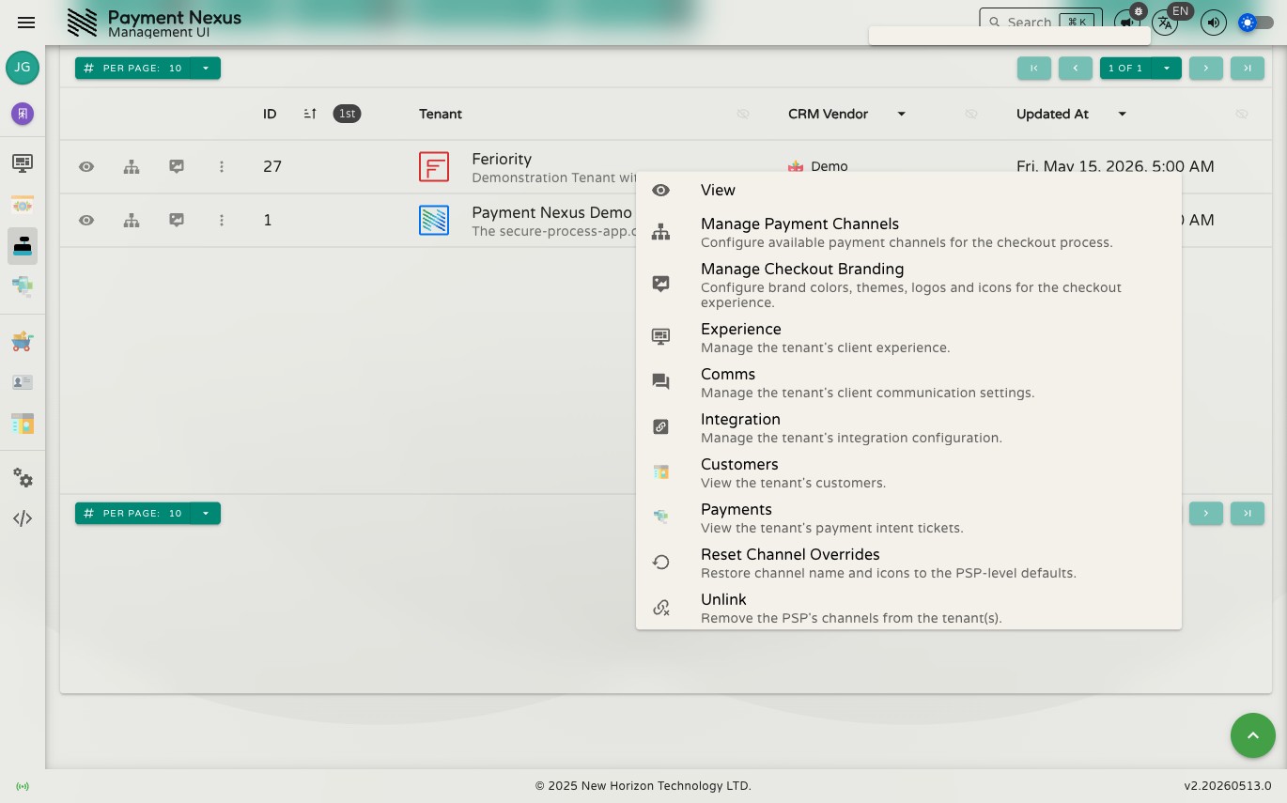
Task: Open three-dot menu for Feriority row
Action: coord(222,166)
